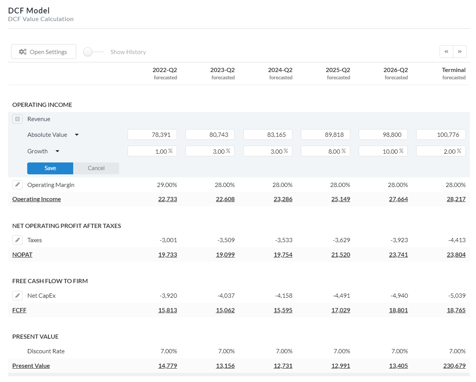The width and height of the screenshot is (476, 382).
Task: Click the 2023-Q2 Operating Income value 22,608
Action: [x=225, y=199]
